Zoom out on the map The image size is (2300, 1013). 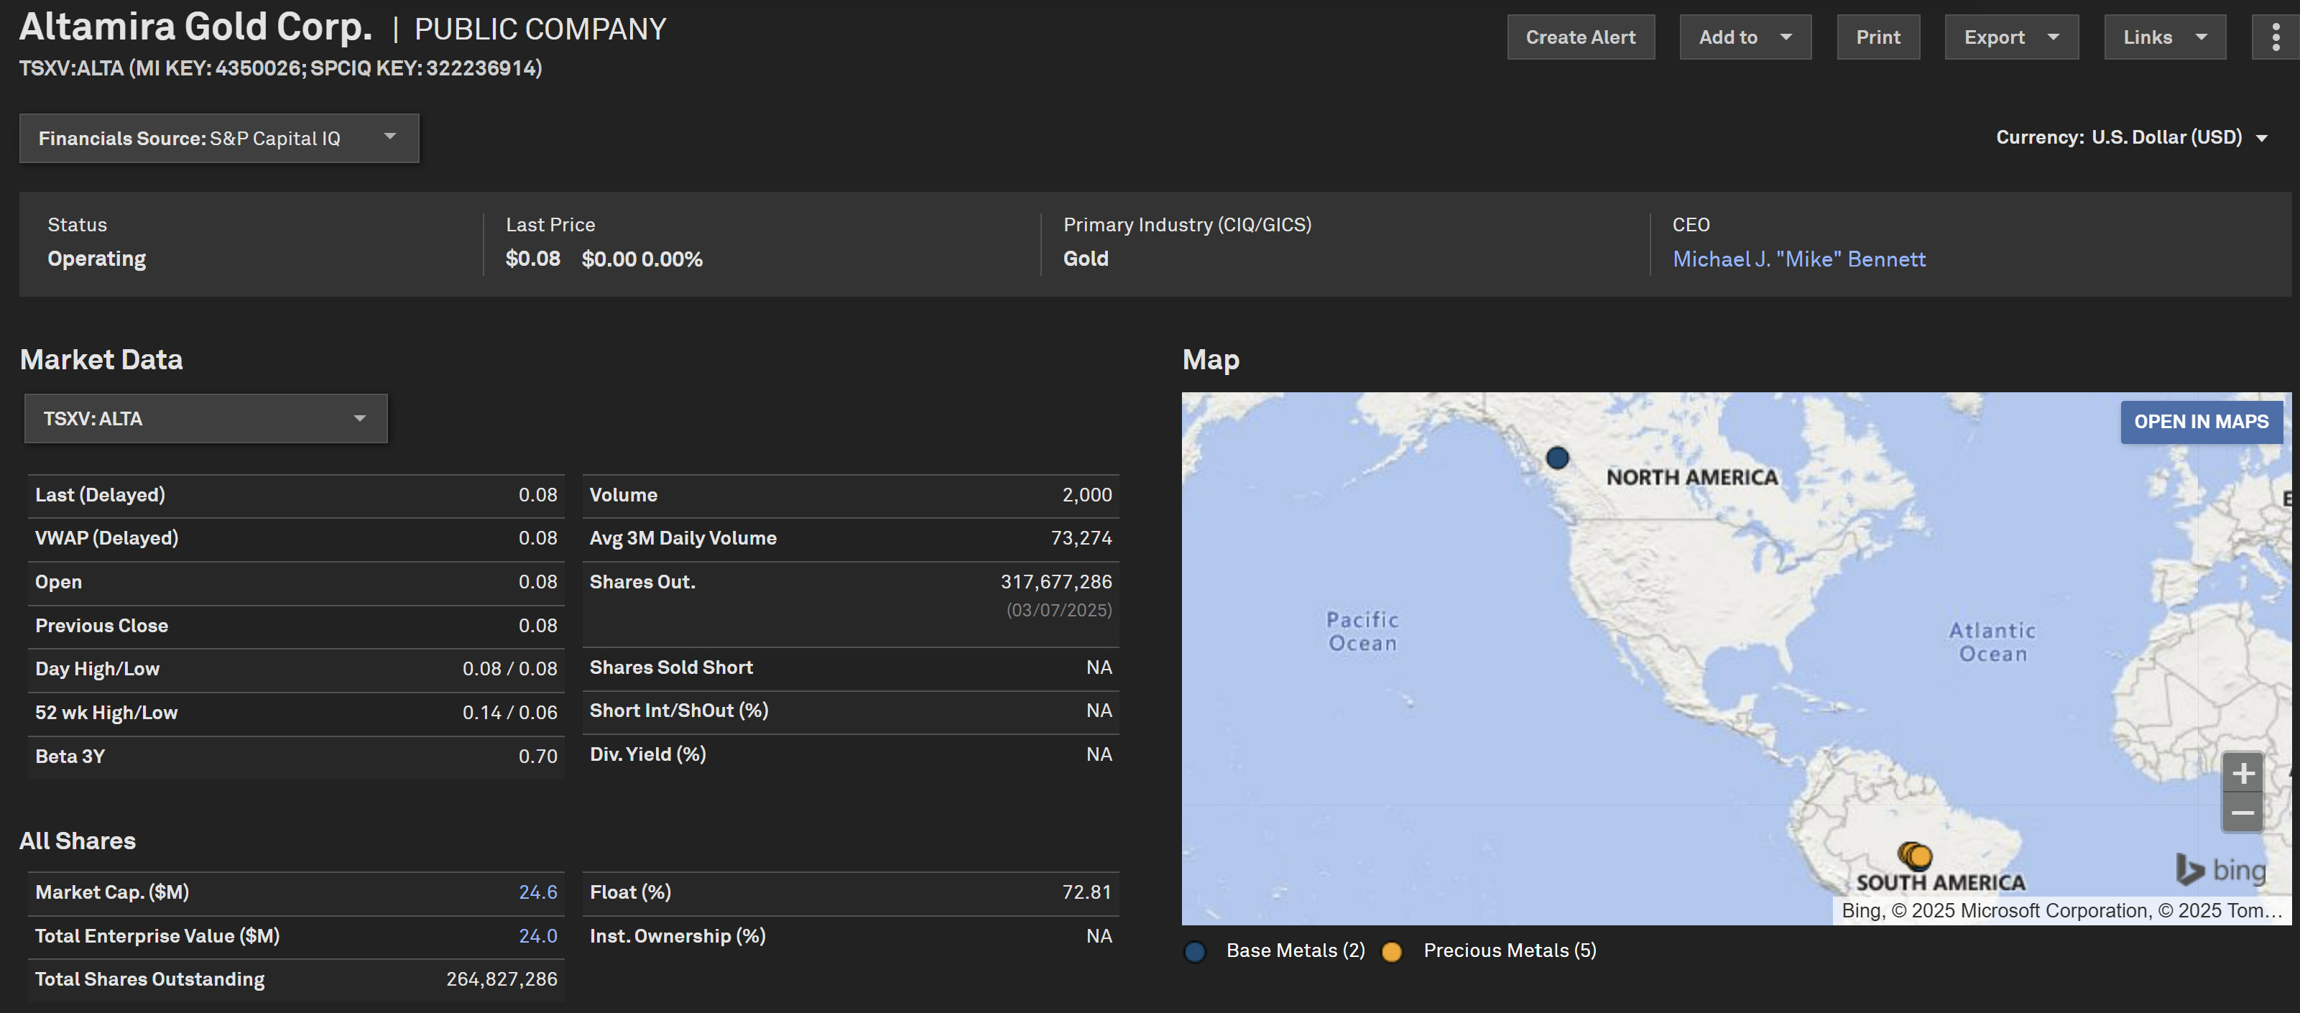[2242, 812]
